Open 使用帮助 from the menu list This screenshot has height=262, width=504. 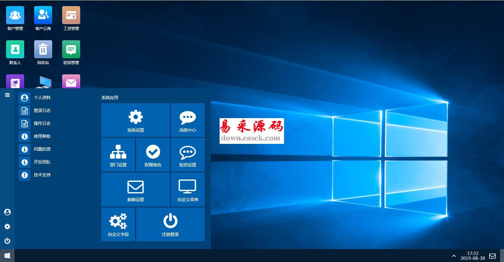tap(42, 136)
